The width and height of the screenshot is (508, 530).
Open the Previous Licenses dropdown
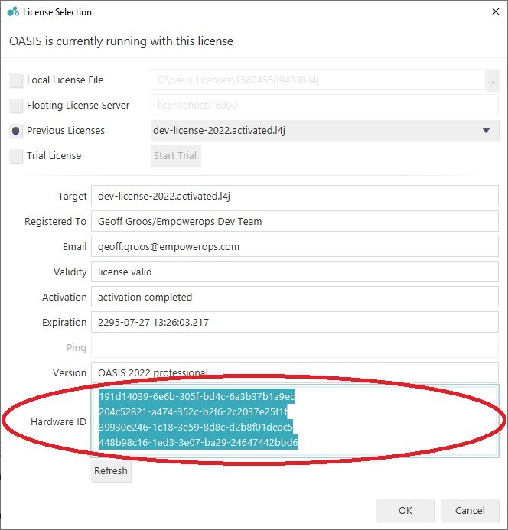[x=324, y=131]
